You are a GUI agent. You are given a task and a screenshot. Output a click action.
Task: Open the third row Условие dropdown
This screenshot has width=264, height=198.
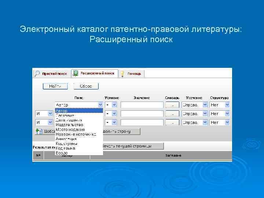coord(111,122)
